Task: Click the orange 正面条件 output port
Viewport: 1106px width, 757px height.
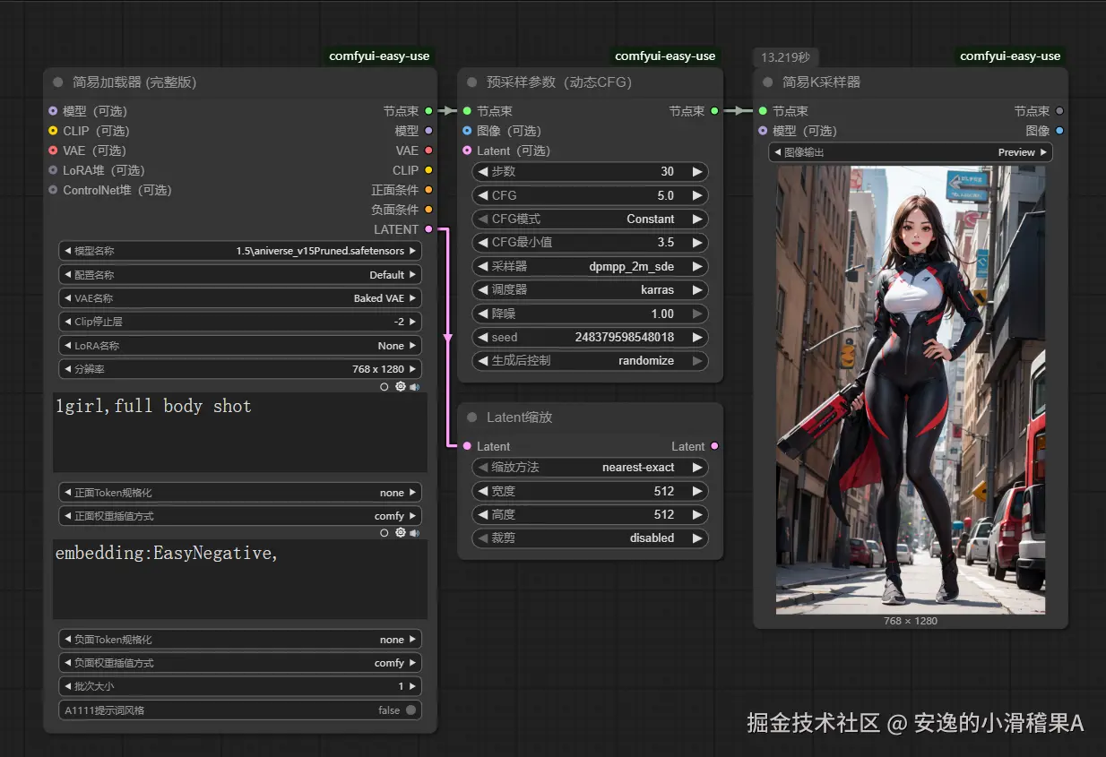Action: click(x=428, y=190)
